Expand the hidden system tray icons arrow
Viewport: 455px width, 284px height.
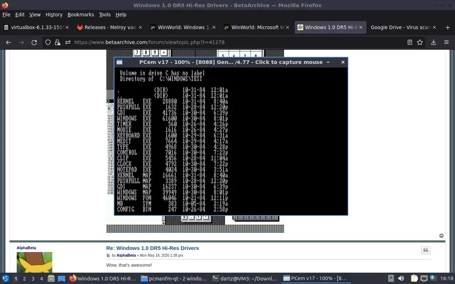click(x=391, y=279)
